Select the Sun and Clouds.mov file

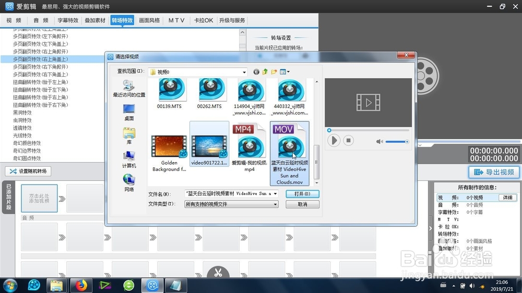click(290, 153)
